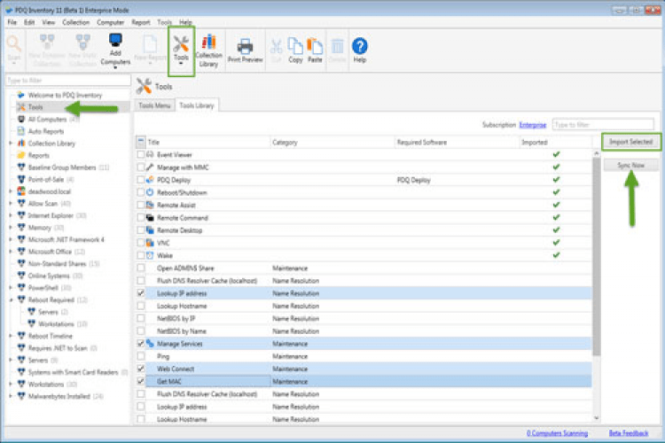The width and height of the screenshot is (665, 443).
Task: Click the Print Preview printer icon
Action: click(x=246, y=46)
